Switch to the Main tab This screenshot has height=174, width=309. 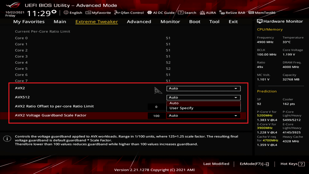coord(60,21)
